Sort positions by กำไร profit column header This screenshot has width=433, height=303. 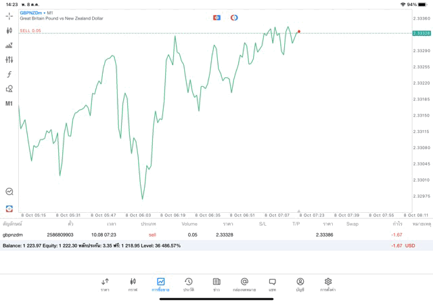tap(397, 223)
